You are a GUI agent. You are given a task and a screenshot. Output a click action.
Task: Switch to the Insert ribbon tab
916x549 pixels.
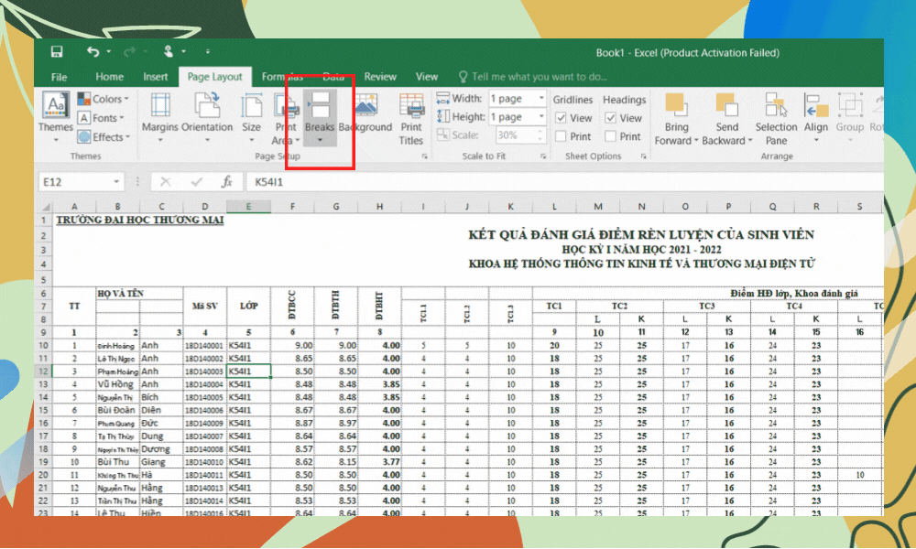coord(156,77)
